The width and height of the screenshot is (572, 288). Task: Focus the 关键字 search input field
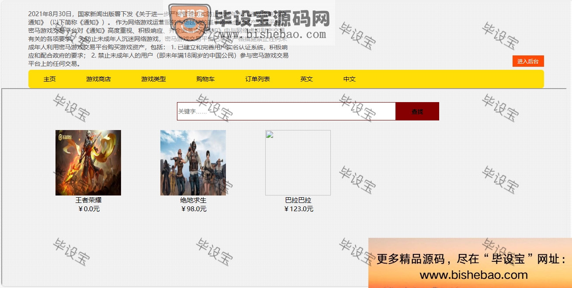(286, 111)
